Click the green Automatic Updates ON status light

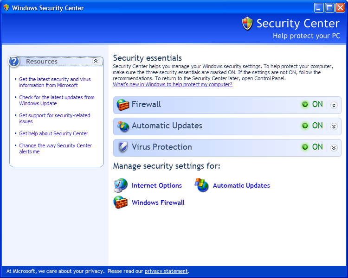[305, 126]
